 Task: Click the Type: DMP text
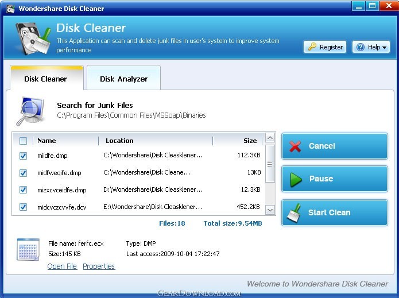[141, 243]
